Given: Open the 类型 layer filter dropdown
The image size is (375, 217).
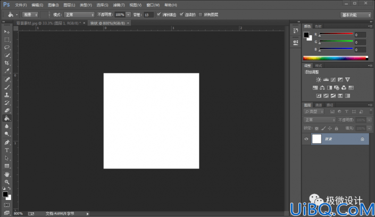Looking at the screenshot, I should (314, 112).
